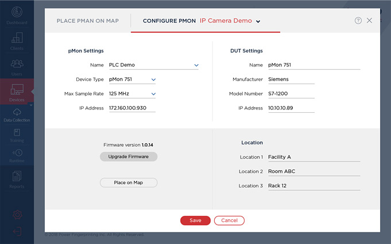Viewport: 391px width, 244px height.
Task: Edit the DUT Name field
Action: (314, 65)
